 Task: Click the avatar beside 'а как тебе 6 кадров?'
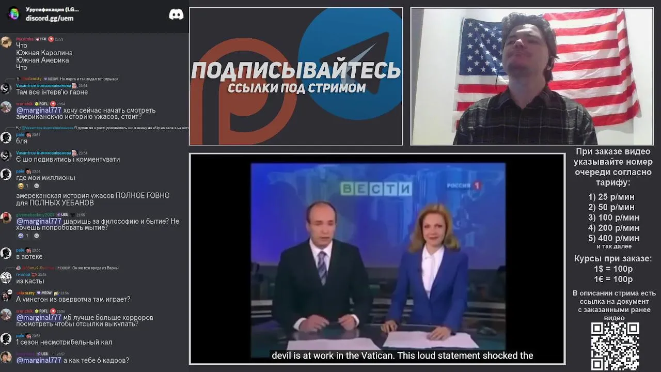6,357
